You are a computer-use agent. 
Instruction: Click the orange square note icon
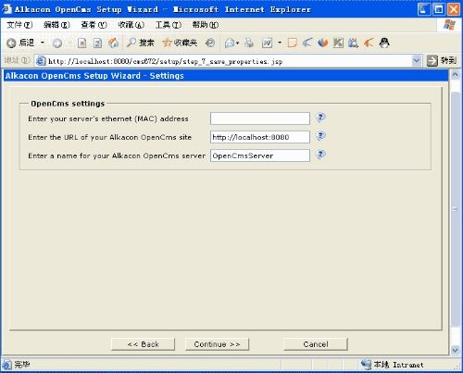coord(292,43)
